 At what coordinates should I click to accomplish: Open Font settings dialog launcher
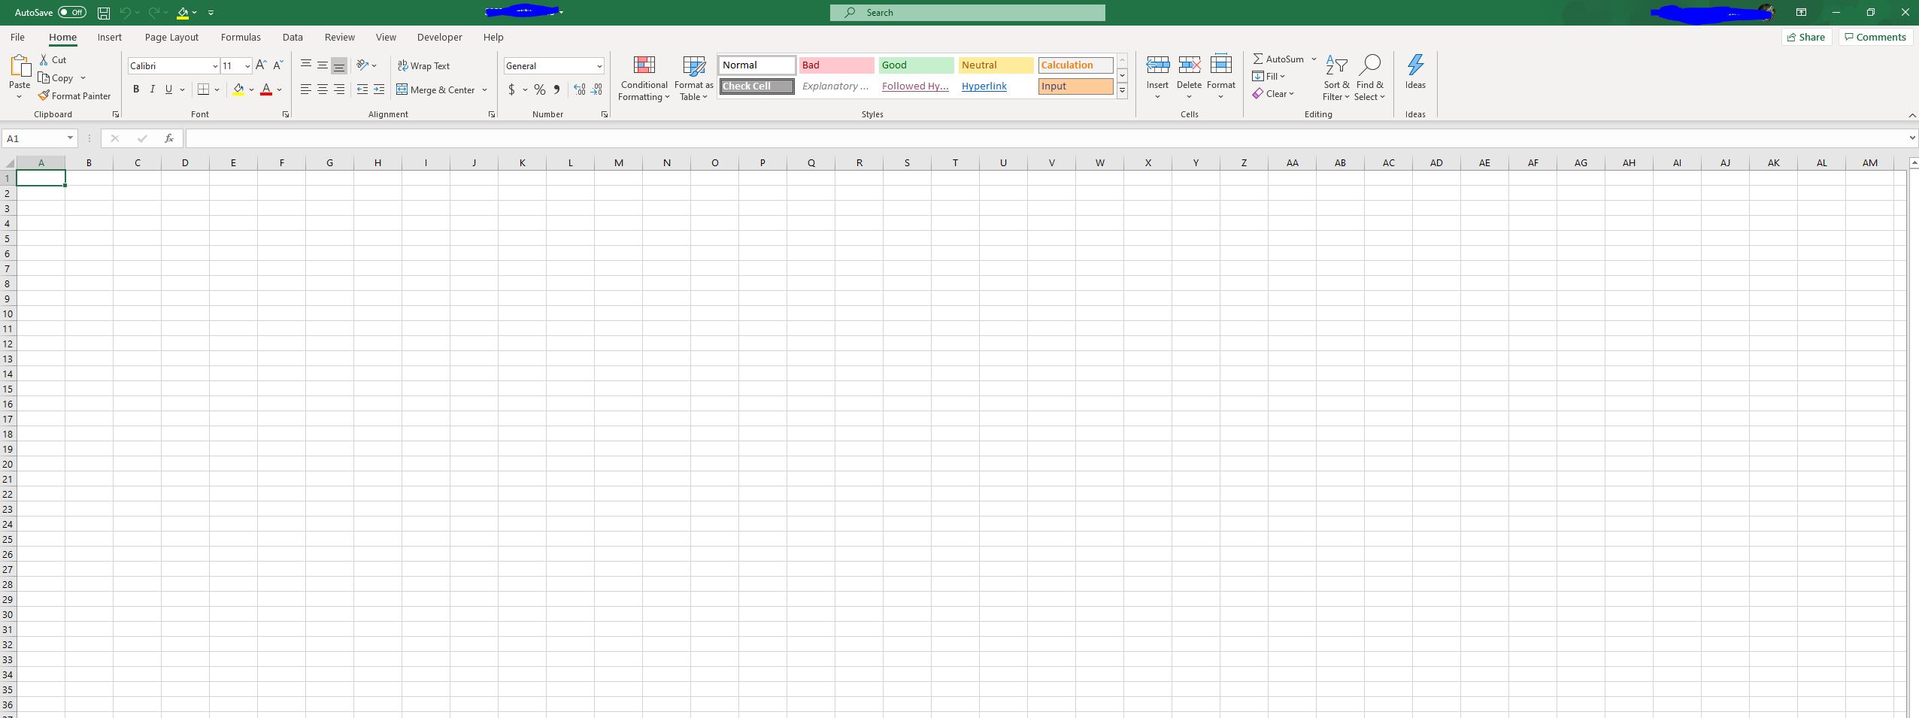286,114
